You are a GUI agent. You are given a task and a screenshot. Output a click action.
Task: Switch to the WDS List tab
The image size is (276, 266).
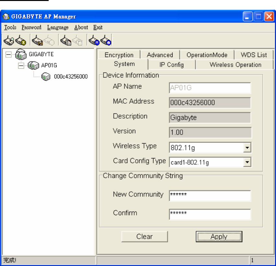pos(254,55)
